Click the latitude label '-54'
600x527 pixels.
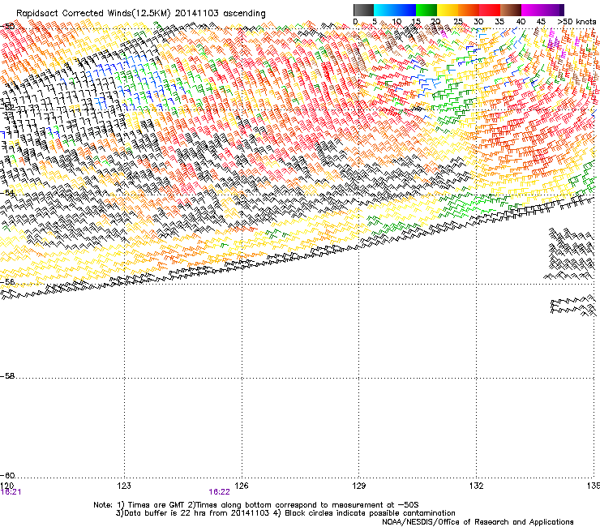pos(7,193)
